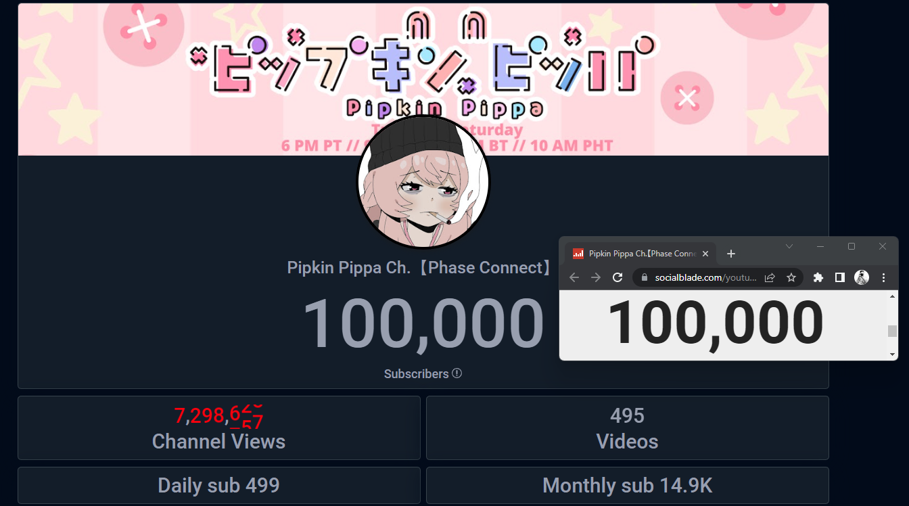Open the Extensions puzzle icon
The width and height of the screenshot is (909, 506).
pyautogui.click(x=818, y=277)
